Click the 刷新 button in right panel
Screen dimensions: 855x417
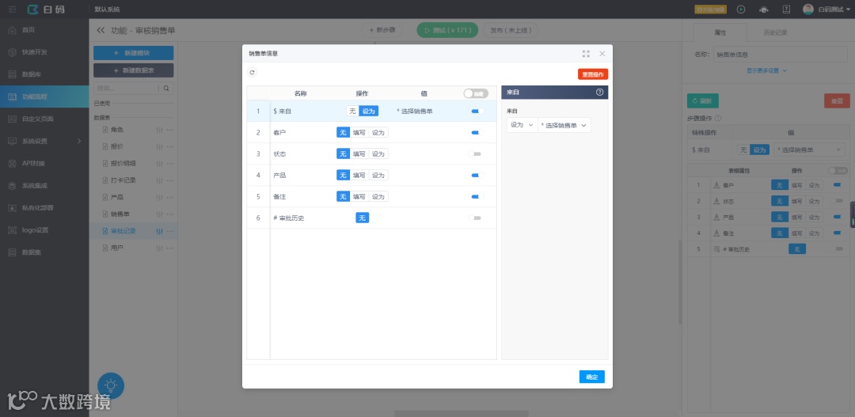[x=702, y=100]
